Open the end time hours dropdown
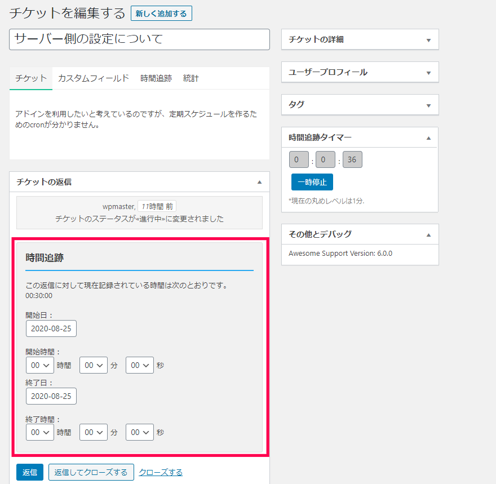 tap(39, 432)
